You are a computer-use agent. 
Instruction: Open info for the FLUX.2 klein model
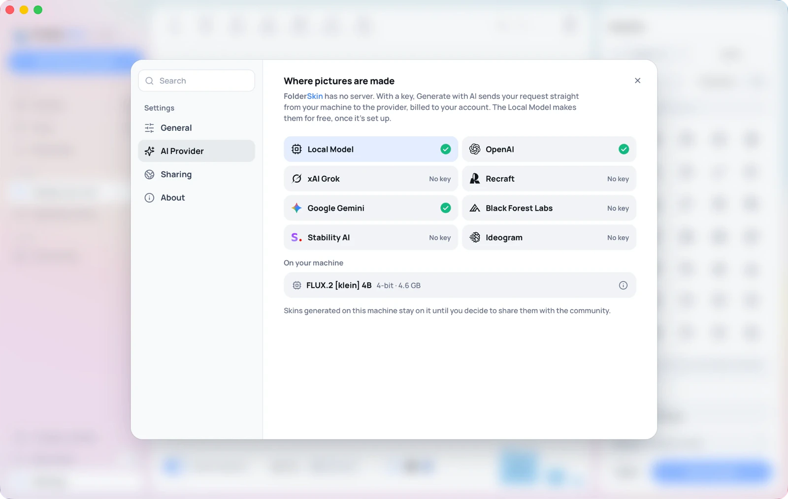pyautogui.click(x=623, y=285)
